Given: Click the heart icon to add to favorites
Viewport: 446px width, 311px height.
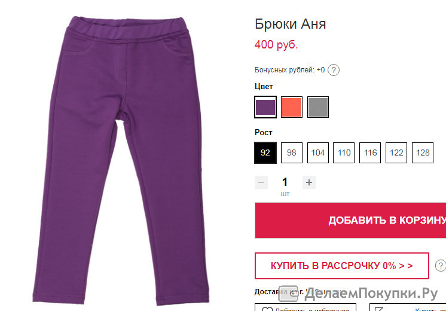Looking at the screenshot, I should coord(267,309).
